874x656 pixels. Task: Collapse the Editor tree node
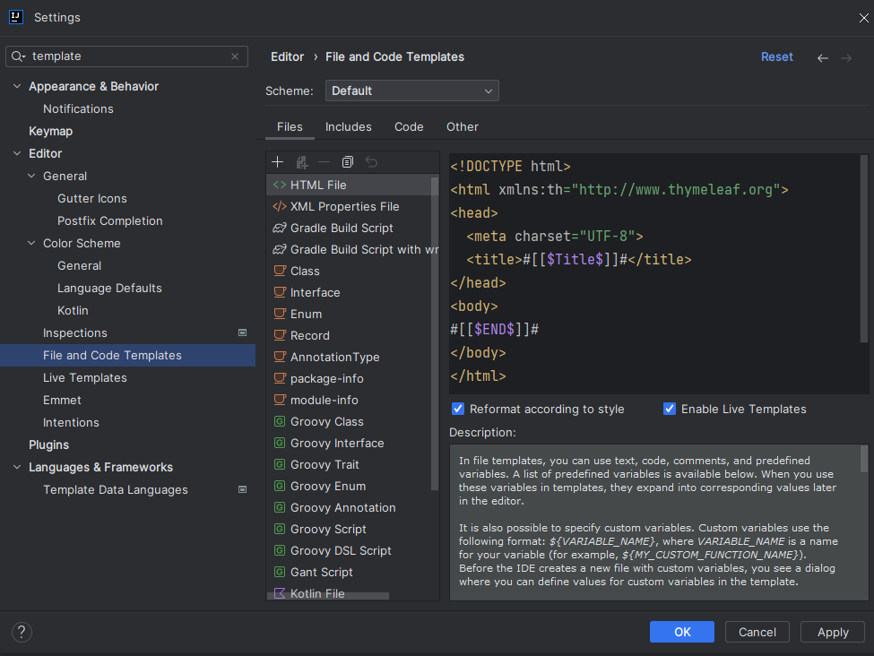point(17,153)
